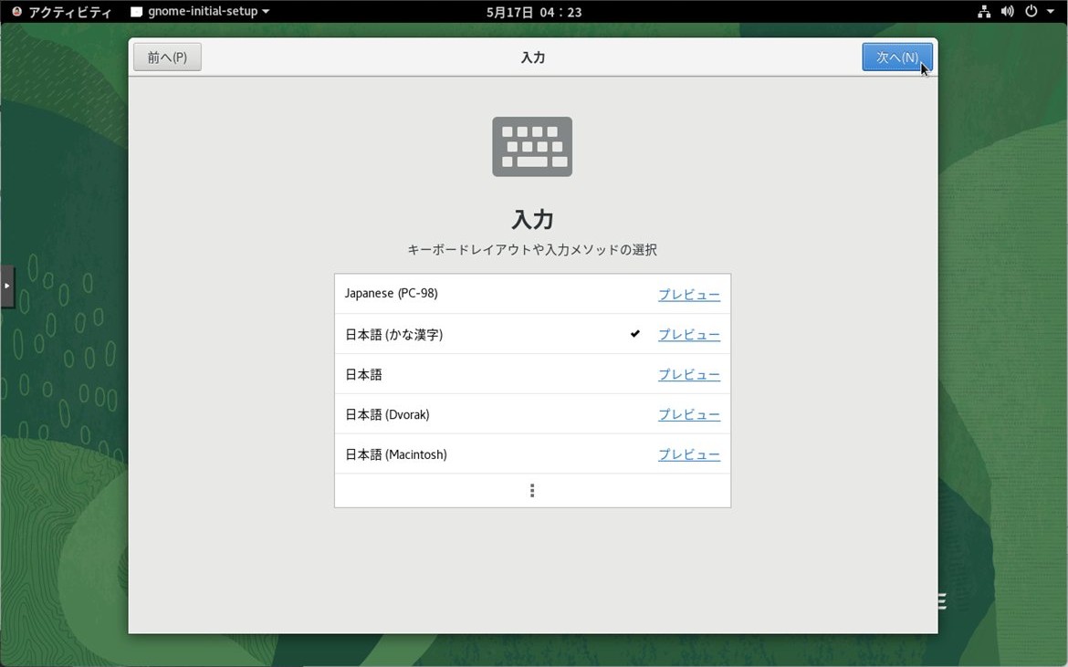Select 日本語 (かな漢字) input method
The width and height of the screenshot is (1068, 667).
coord(532,334)
